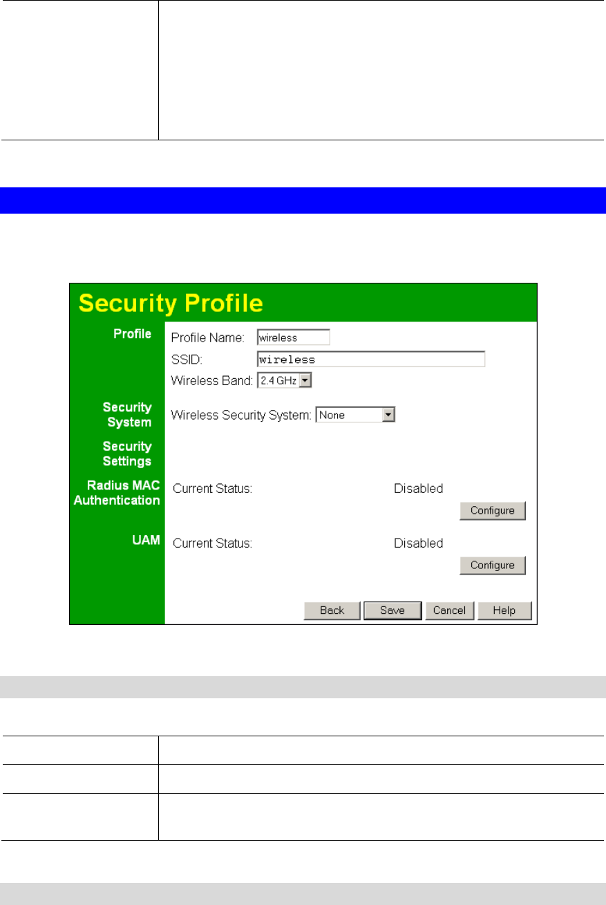Open the Wireless Security System dropdown

(355, 416)
